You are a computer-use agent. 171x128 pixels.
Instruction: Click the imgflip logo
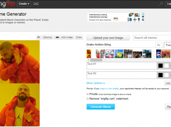pos(7,4)
